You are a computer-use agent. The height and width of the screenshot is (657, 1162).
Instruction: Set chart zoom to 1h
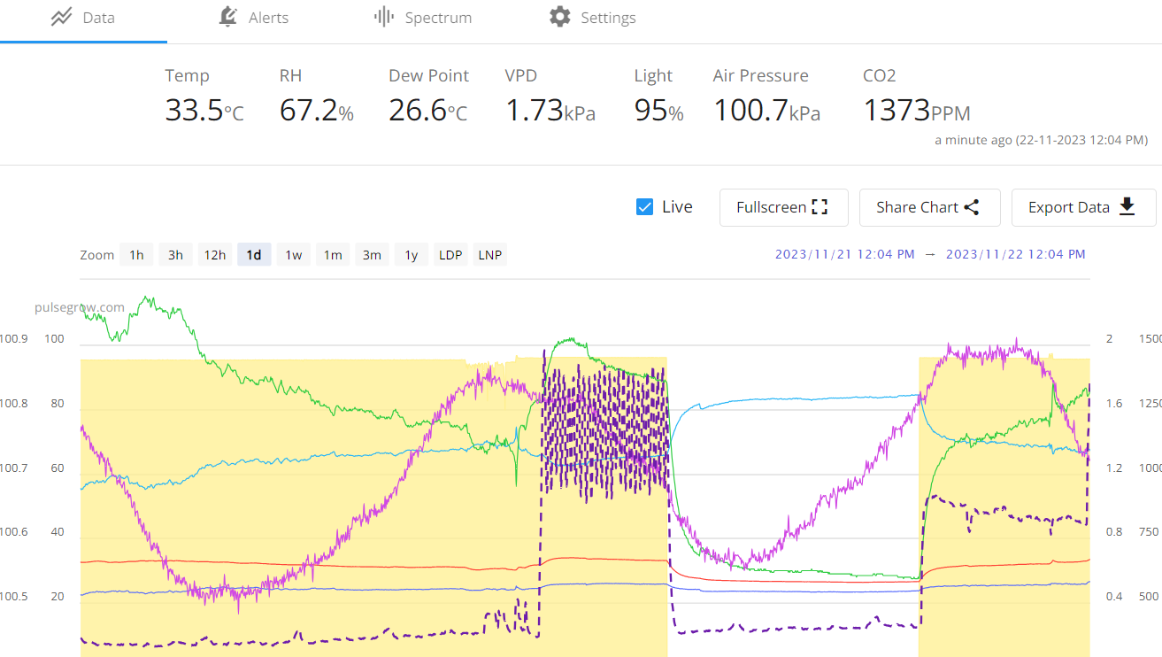click(136, 255)
